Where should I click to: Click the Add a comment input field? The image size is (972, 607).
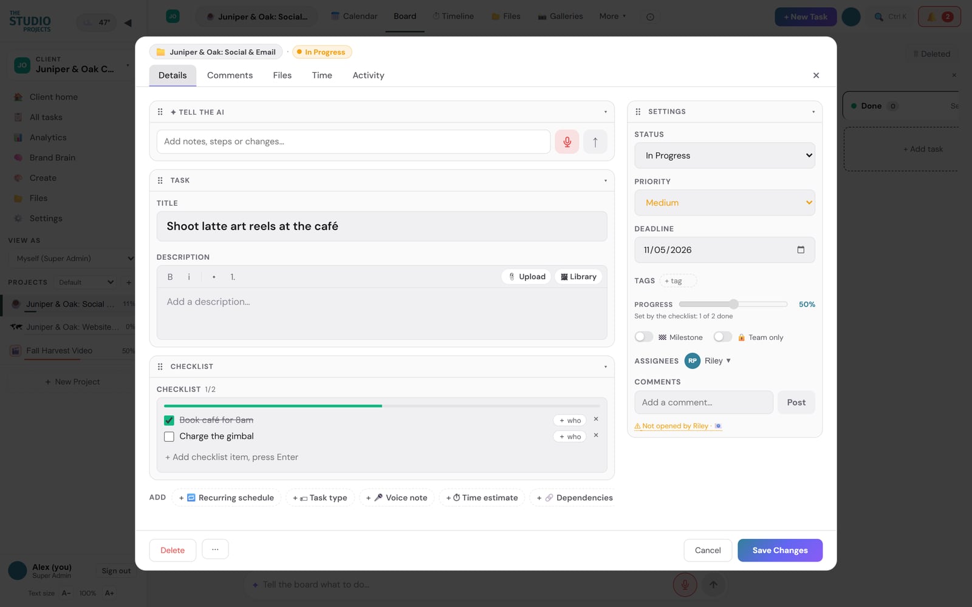[x=703, y=402]
